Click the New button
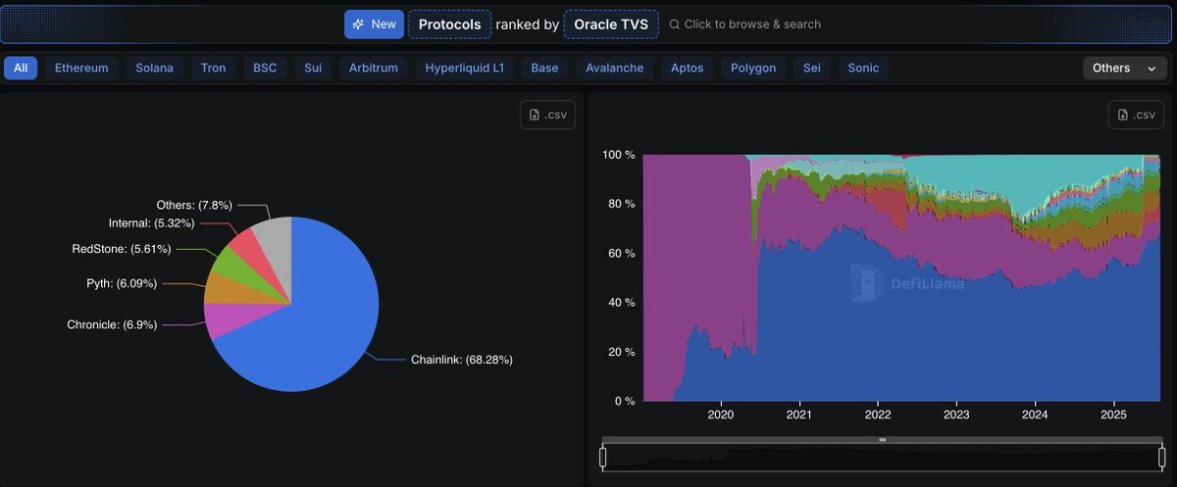The image size is (1177, 487). coord(374,24)
